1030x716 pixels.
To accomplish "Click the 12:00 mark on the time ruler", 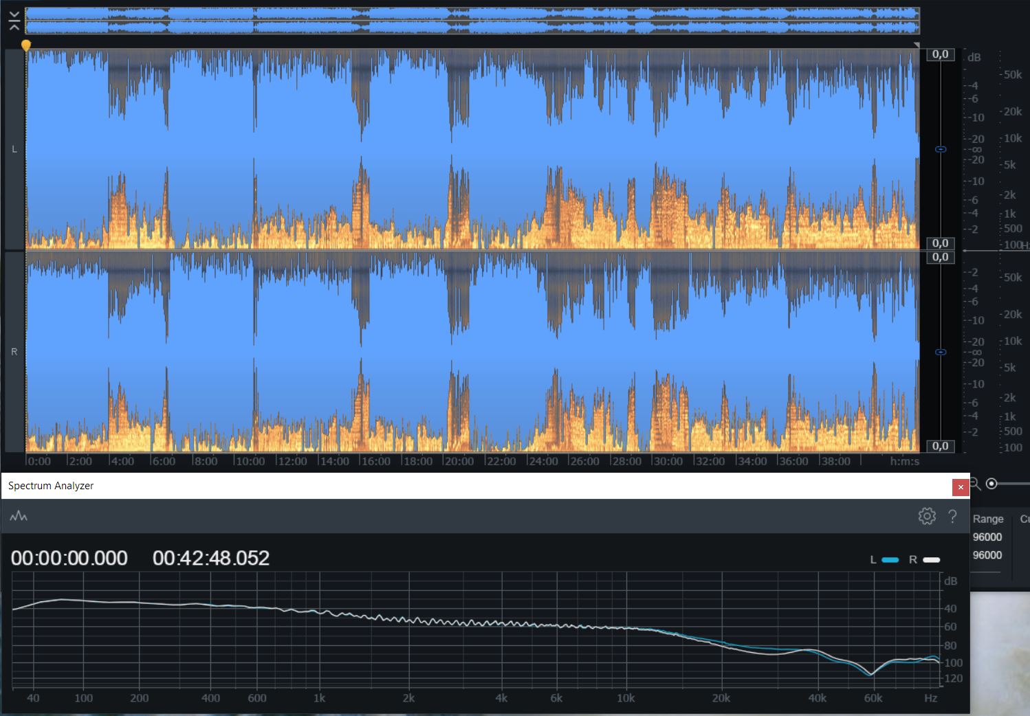I will 292,461.
